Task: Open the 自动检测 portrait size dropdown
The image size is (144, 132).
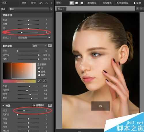Action: [49, 38]
